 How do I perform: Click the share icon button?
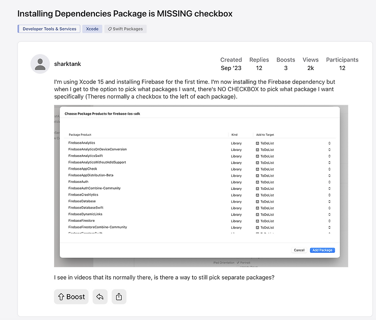119,297
